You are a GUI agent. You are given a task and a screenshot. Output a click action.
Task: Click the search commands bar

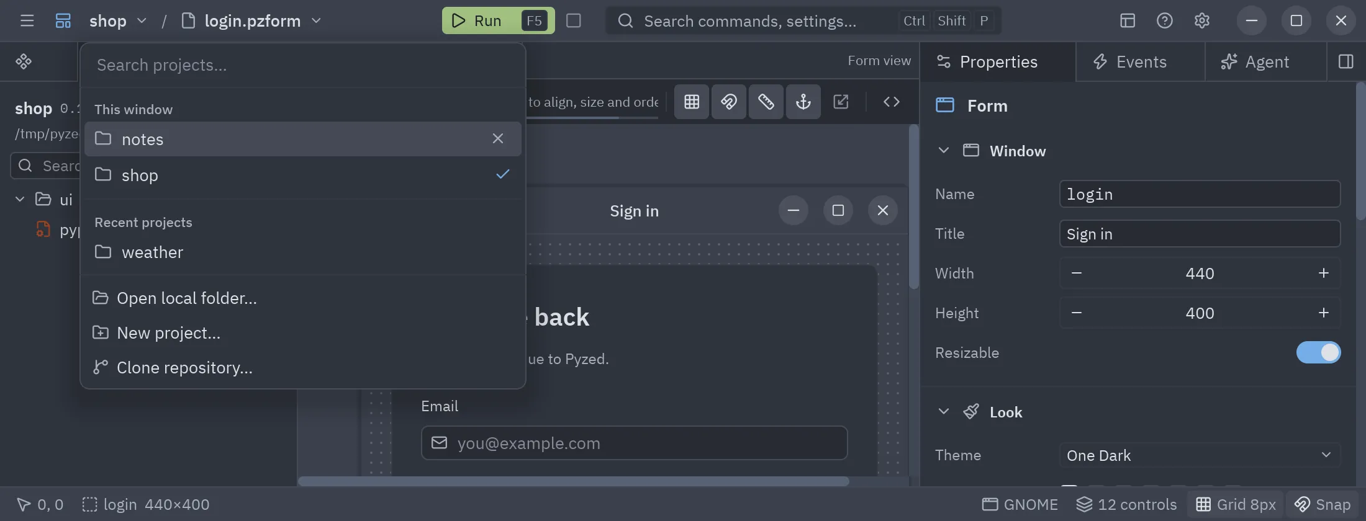pyautogui.click(x=803, y=20)
